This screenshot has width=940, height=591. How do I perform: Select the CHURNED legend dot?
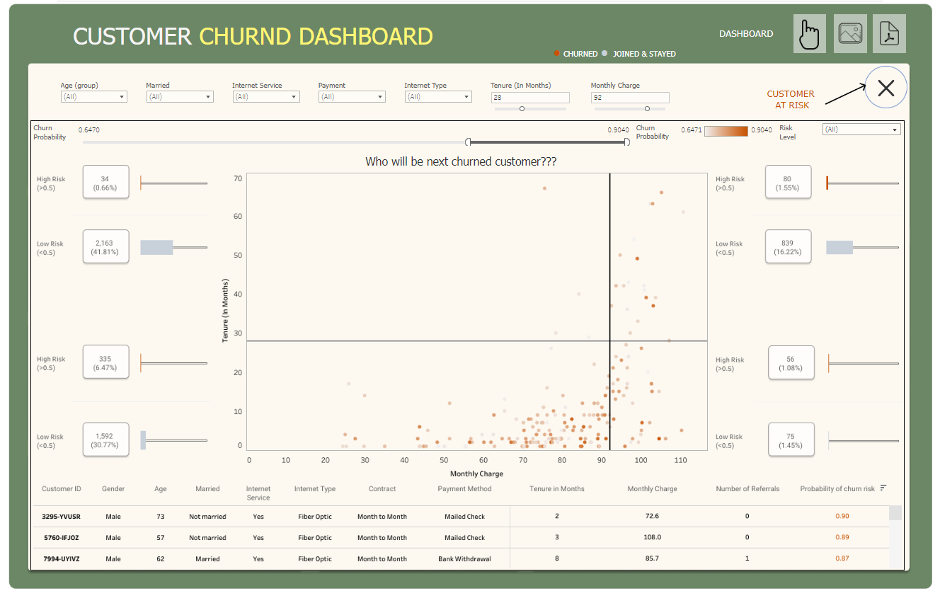[557, 53]
